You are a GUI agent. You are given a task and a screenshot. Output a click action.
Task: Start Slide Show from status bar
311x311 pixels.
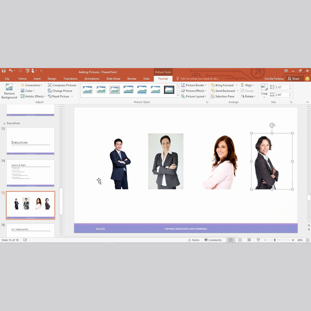click(x=258, y=240)
